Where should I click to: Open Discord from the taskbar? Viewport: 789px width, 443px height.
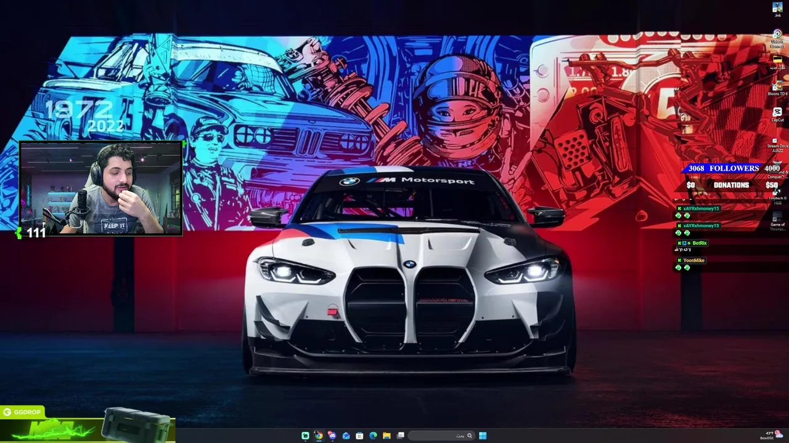tap(332, 436)
